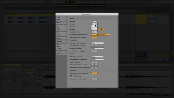Open the Audio preferences tab
The image size is (174, 98).
click(x=61, y=23)
